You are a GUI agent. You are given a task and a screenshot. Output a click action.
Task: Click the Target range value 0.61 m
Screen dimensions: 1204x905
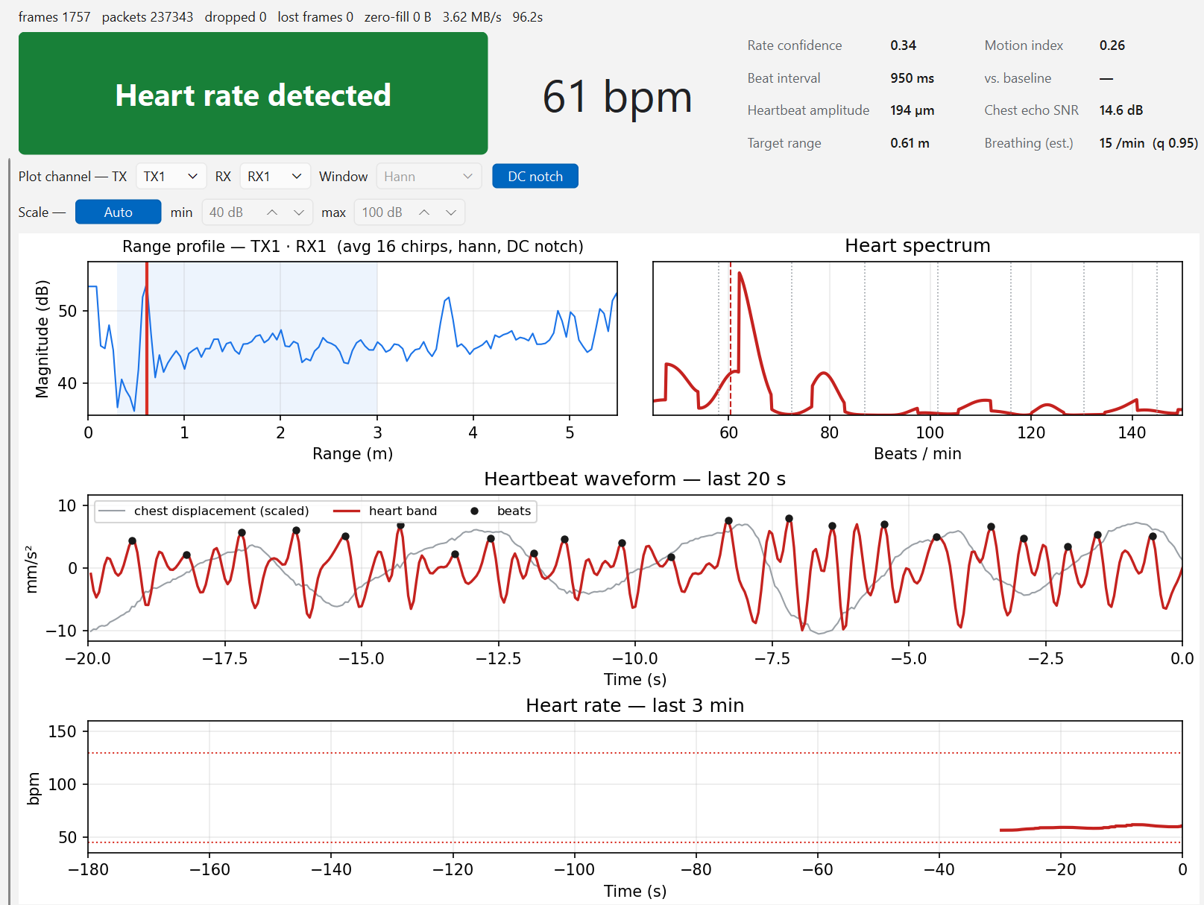coord(910,143)
